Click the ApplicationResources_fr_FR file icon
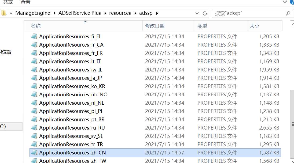 [34, 53]
